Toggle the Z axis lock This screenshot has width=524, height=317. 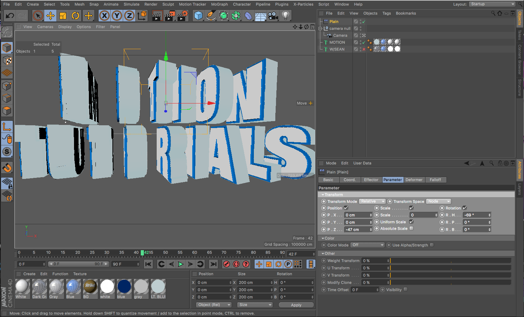click(129, 16)
